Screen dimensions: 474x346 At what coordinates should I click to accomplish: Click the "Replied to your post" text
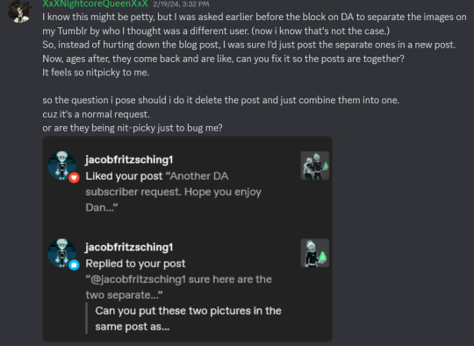135,264
